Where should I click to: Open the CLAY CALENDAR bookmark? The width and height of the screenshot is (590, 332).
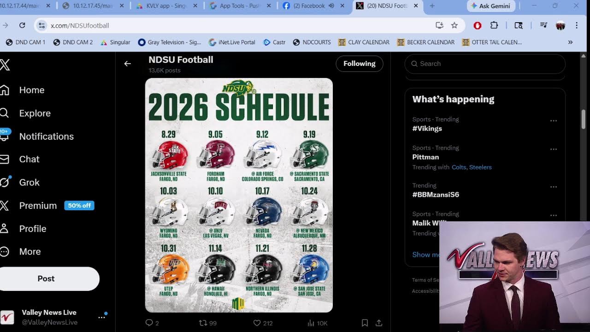[364, 42]
